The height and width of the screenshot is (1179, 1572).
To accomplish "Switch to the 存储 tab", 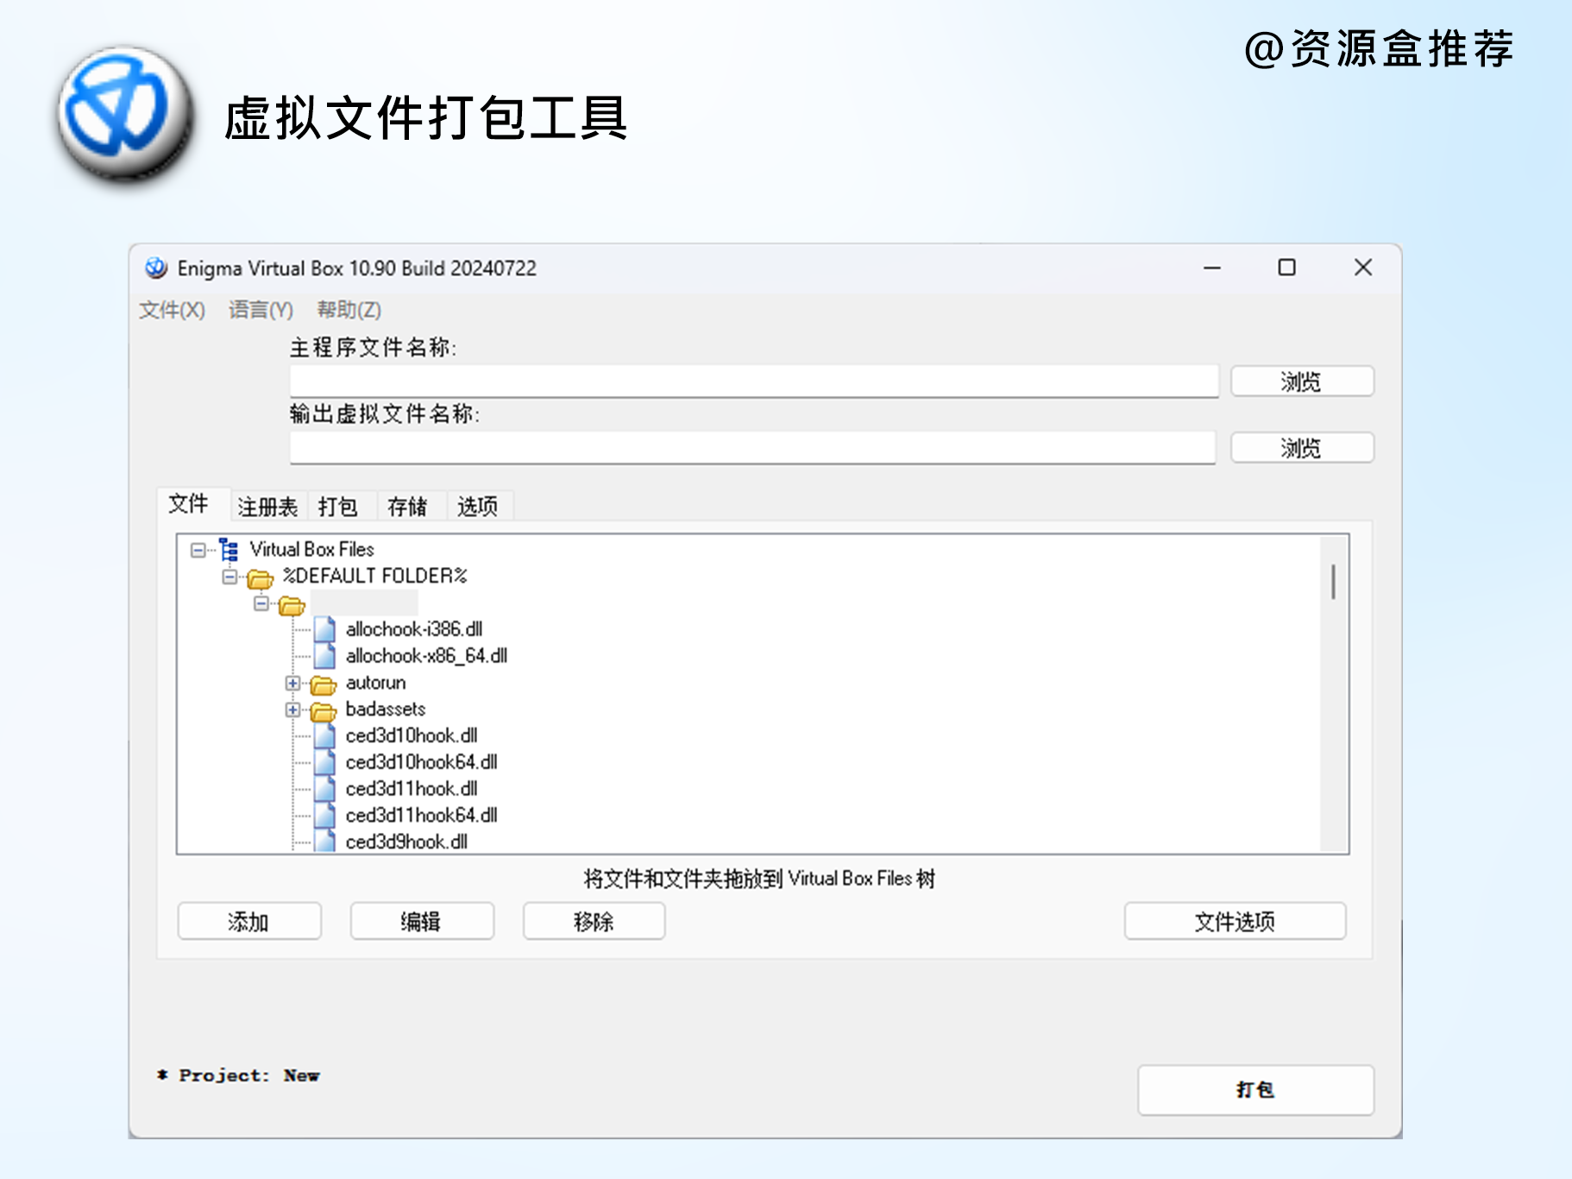I will point(407,507).
